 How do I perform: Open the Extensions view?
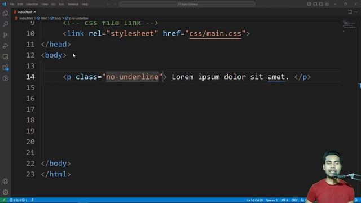(x=5, y=68)
